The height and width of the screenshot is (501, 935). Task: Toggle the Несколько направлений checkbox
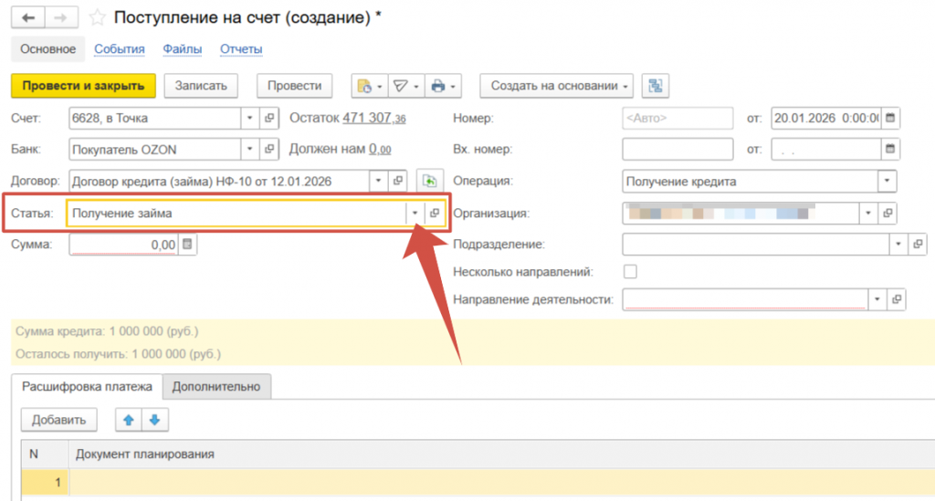point(630,271)
